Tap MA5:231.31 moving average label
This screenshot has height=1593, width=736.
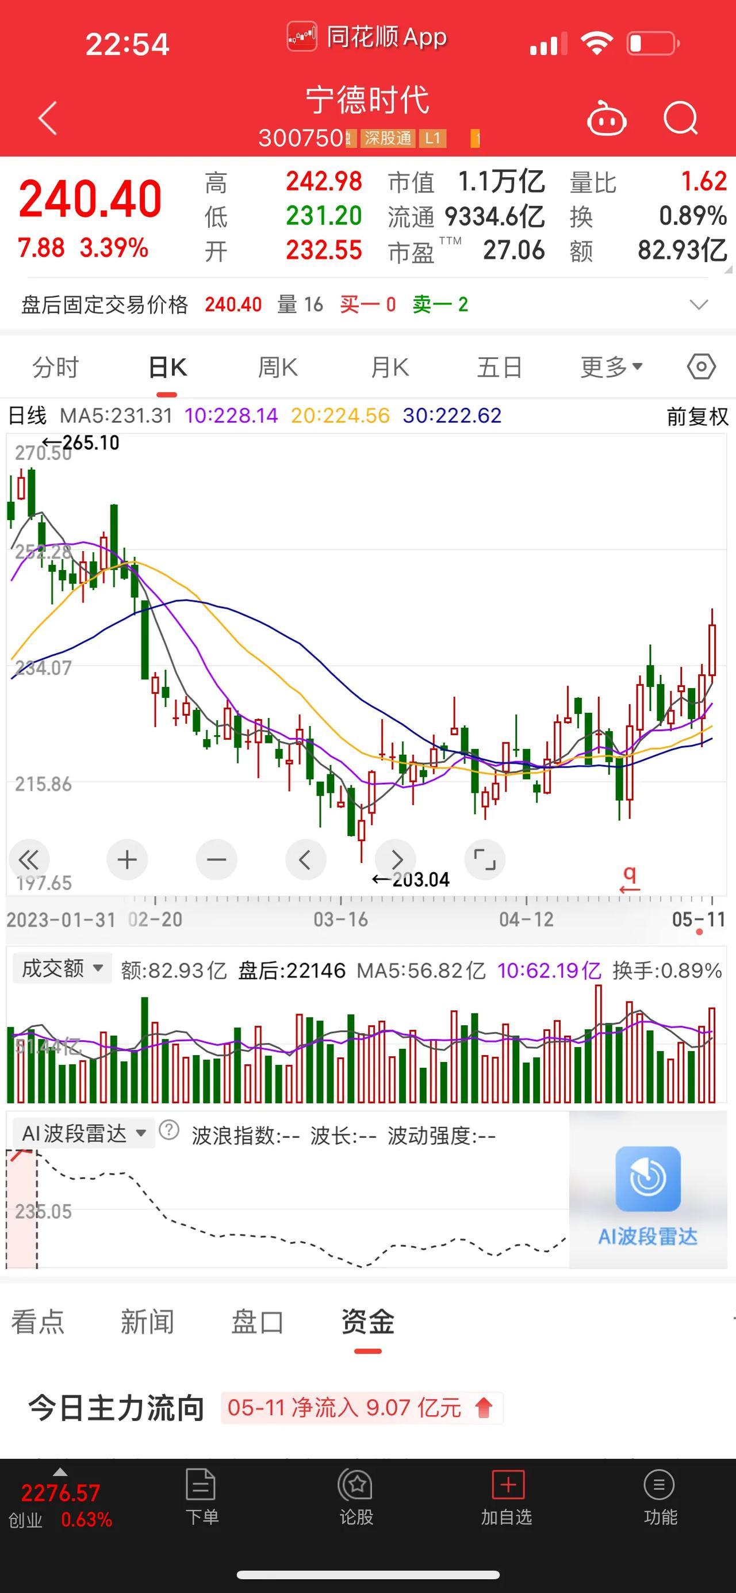tap(116, 415)
